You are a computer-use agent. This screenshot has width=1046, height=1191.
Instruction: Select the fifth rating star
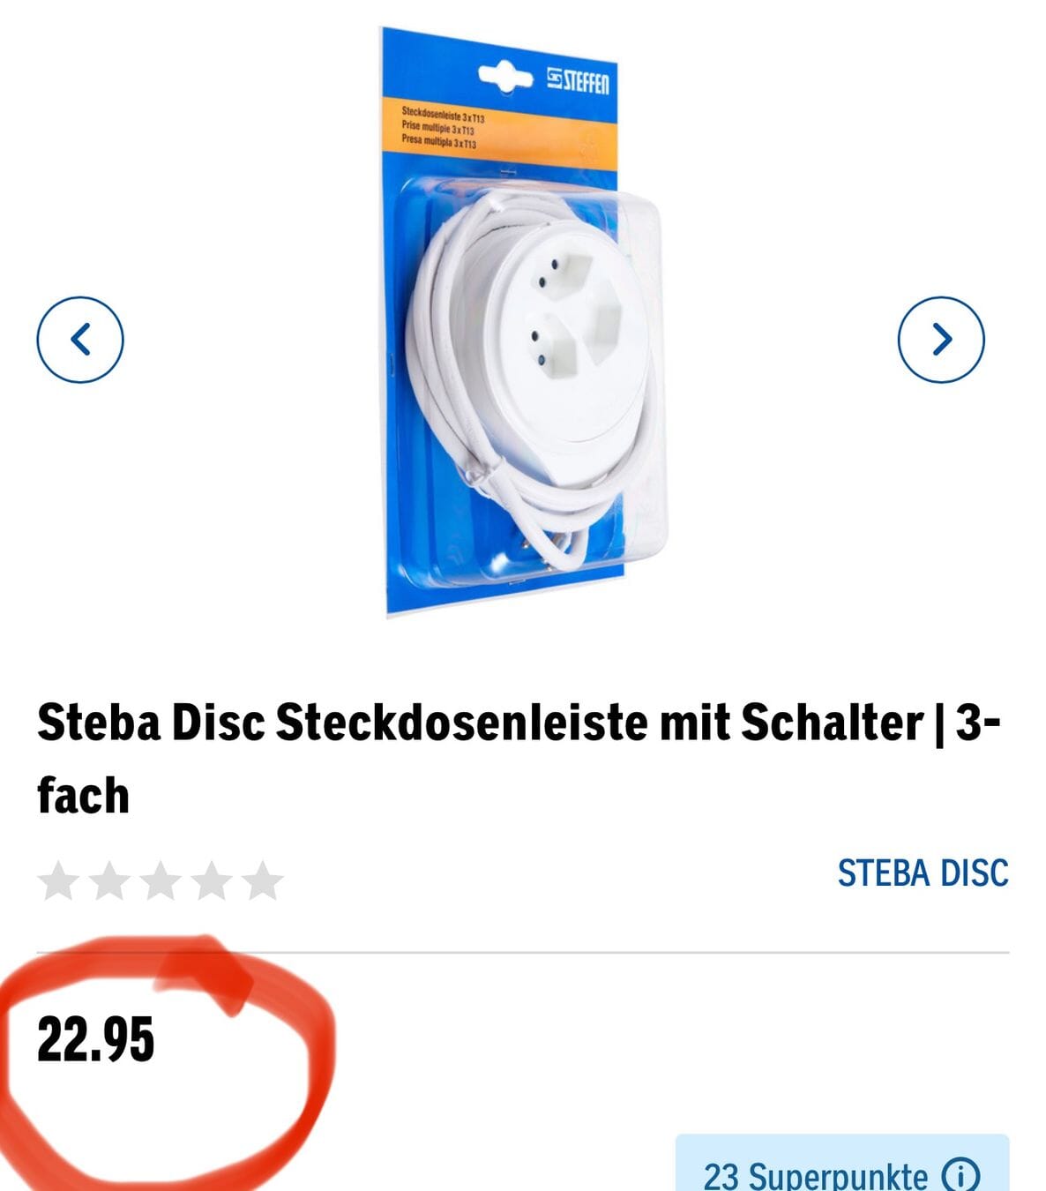(x=263, y=880)
